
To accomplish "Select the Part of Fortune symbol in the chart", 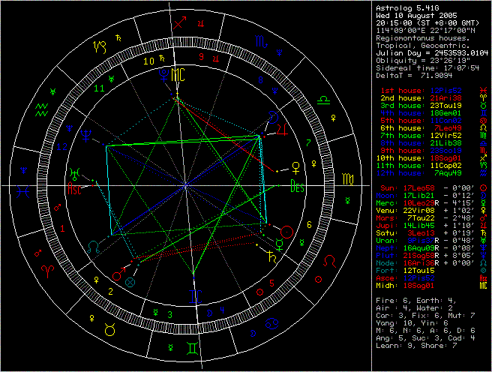I will (130, 283).
